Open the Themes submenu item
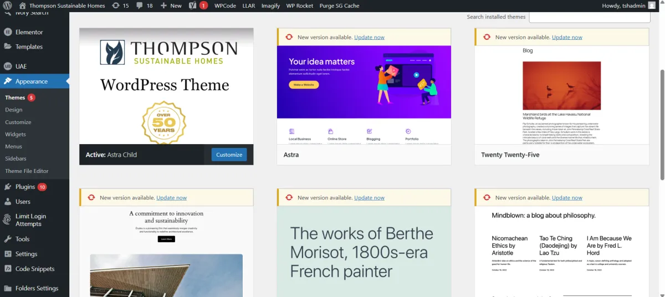665x297 pixels. pos(15,98)
